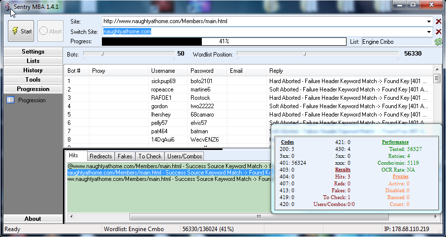Click the Start button with lightning icon
Image resolution: width=446 pixels, height=237 pixels.
coord(21,31)
